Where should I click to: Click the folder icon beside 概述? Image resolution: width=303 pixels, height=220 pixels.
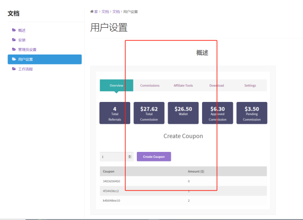point(14,30)
